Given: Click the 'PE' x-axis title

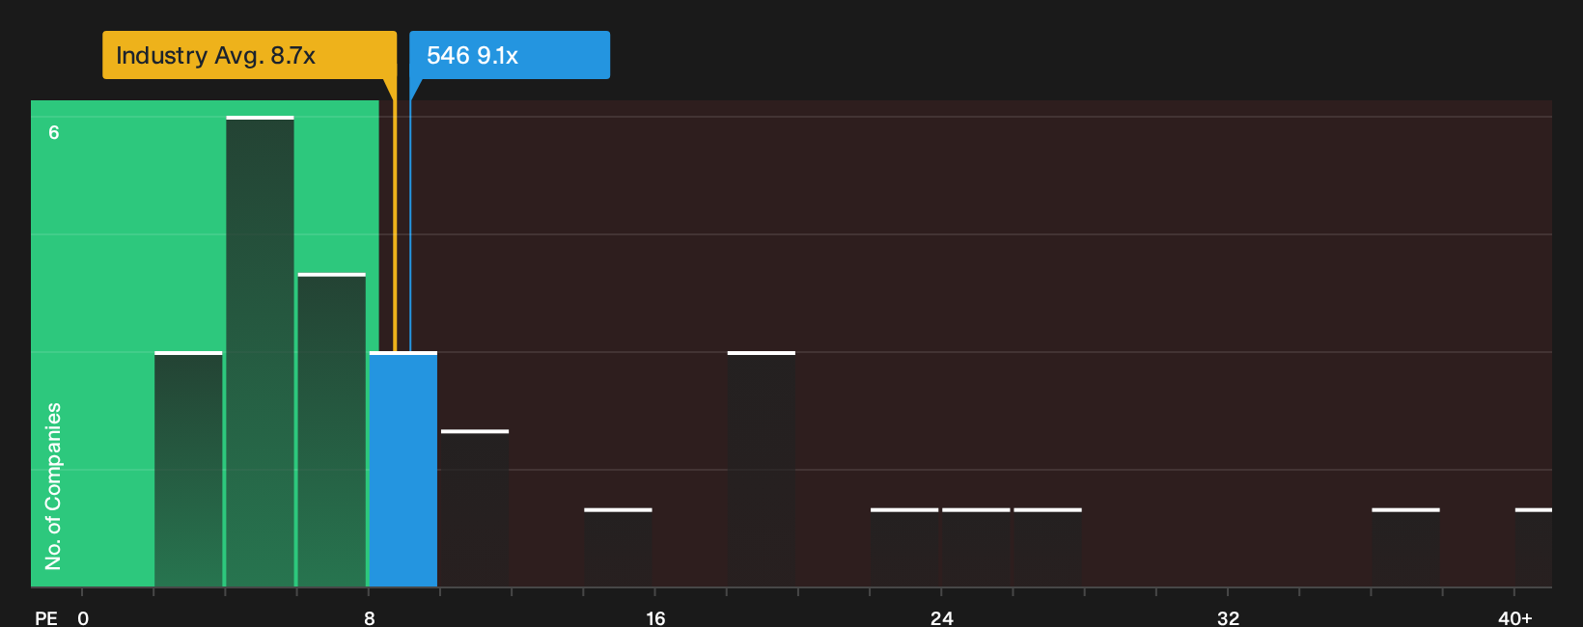Looking at the screenshot, I should pyautogui.click(x=46, y=618).
